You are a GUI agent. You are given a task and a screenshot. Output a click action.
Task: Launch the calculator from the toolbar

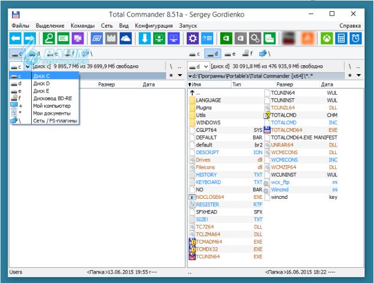[340, 38]
